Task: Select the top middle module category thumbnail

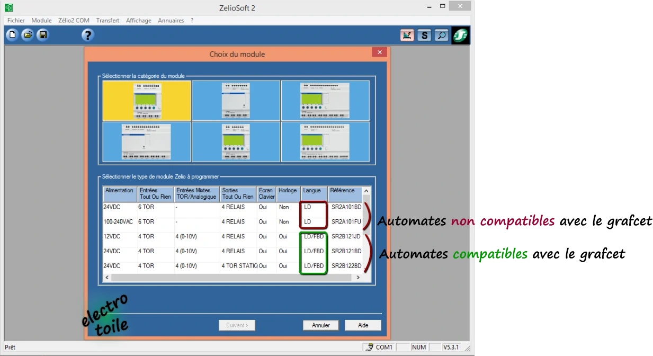Action: click(x=236, y=101)
